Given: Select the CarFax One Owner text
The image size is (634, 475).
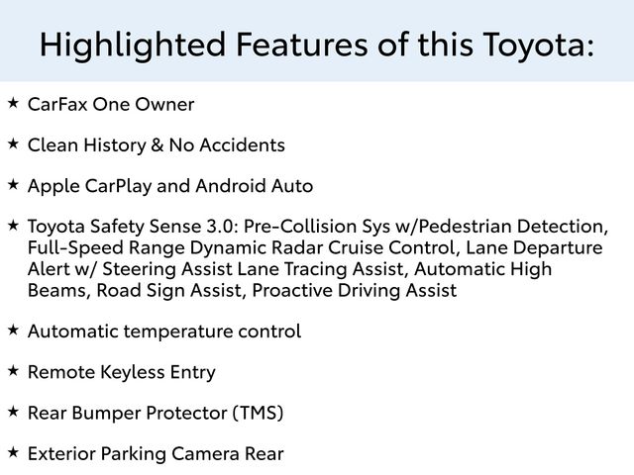Looking at the screenshot, I should (111, 105).
